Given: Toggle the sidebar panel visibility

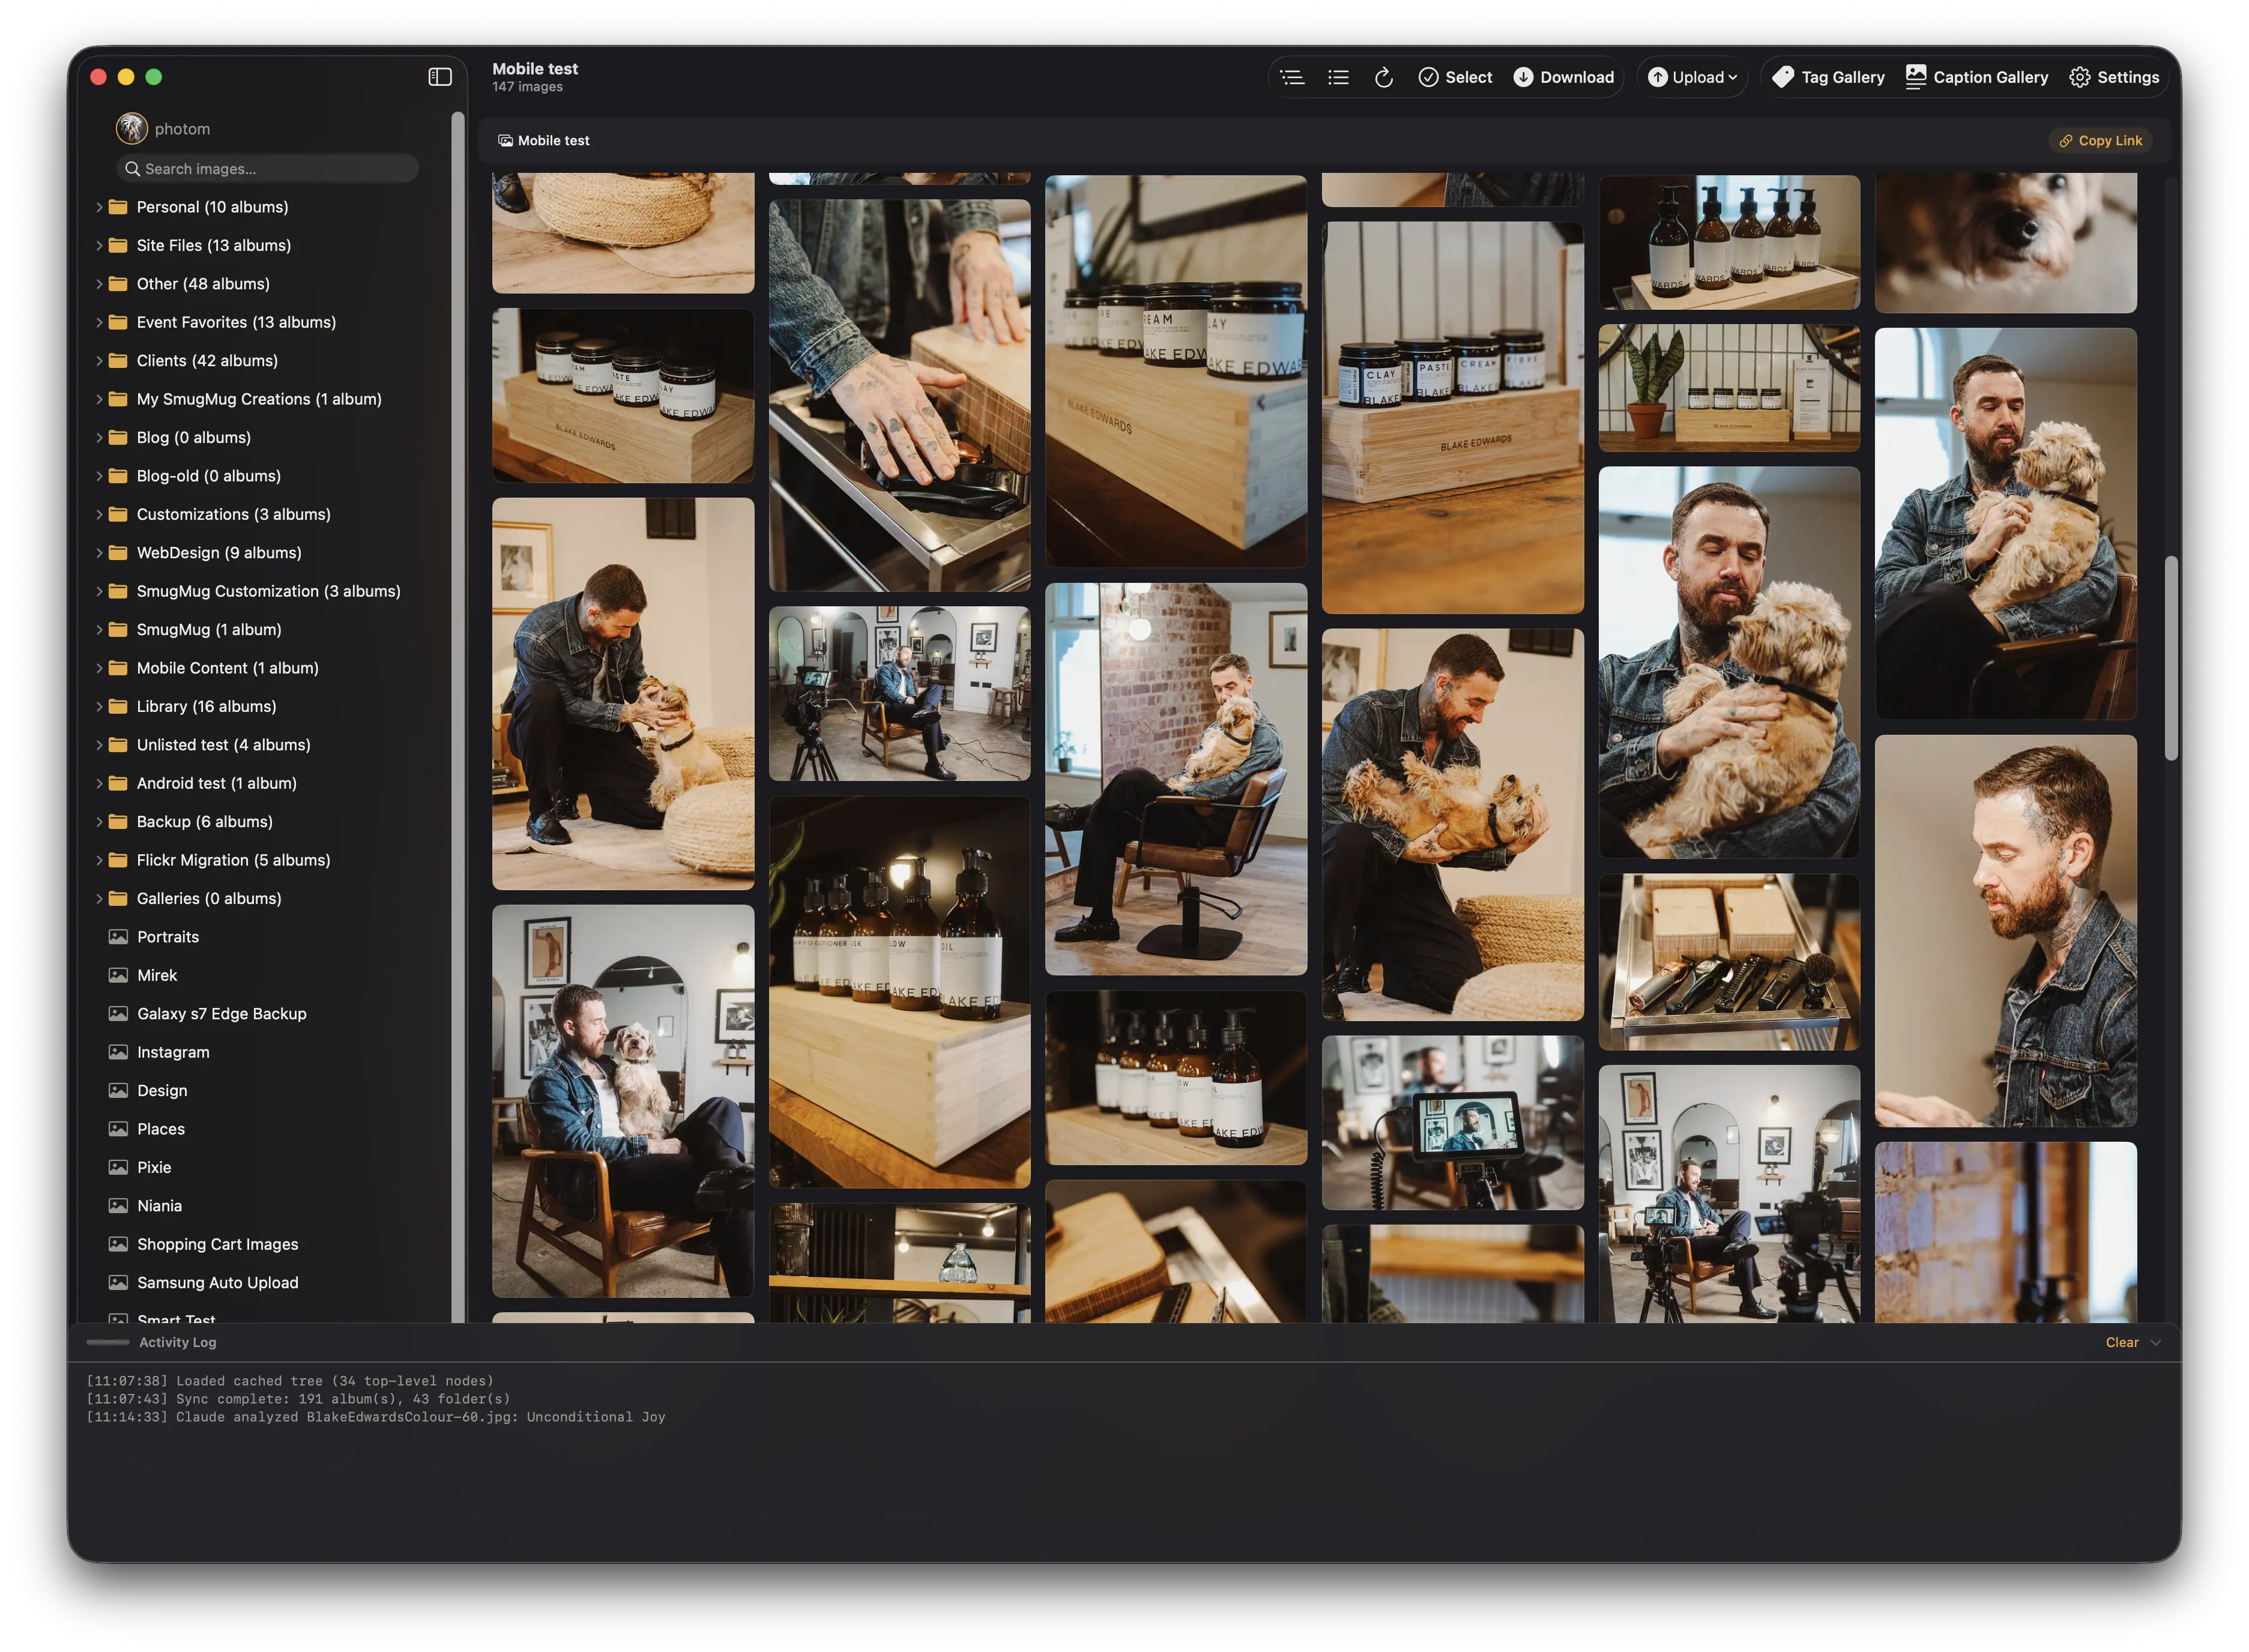Looking at the screenshot, I should tap(440, 77).
